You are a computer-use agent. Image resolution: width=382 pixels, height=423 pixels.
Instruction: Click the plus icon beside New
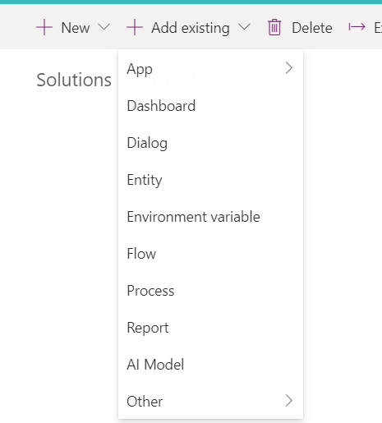tap(44, 27)
